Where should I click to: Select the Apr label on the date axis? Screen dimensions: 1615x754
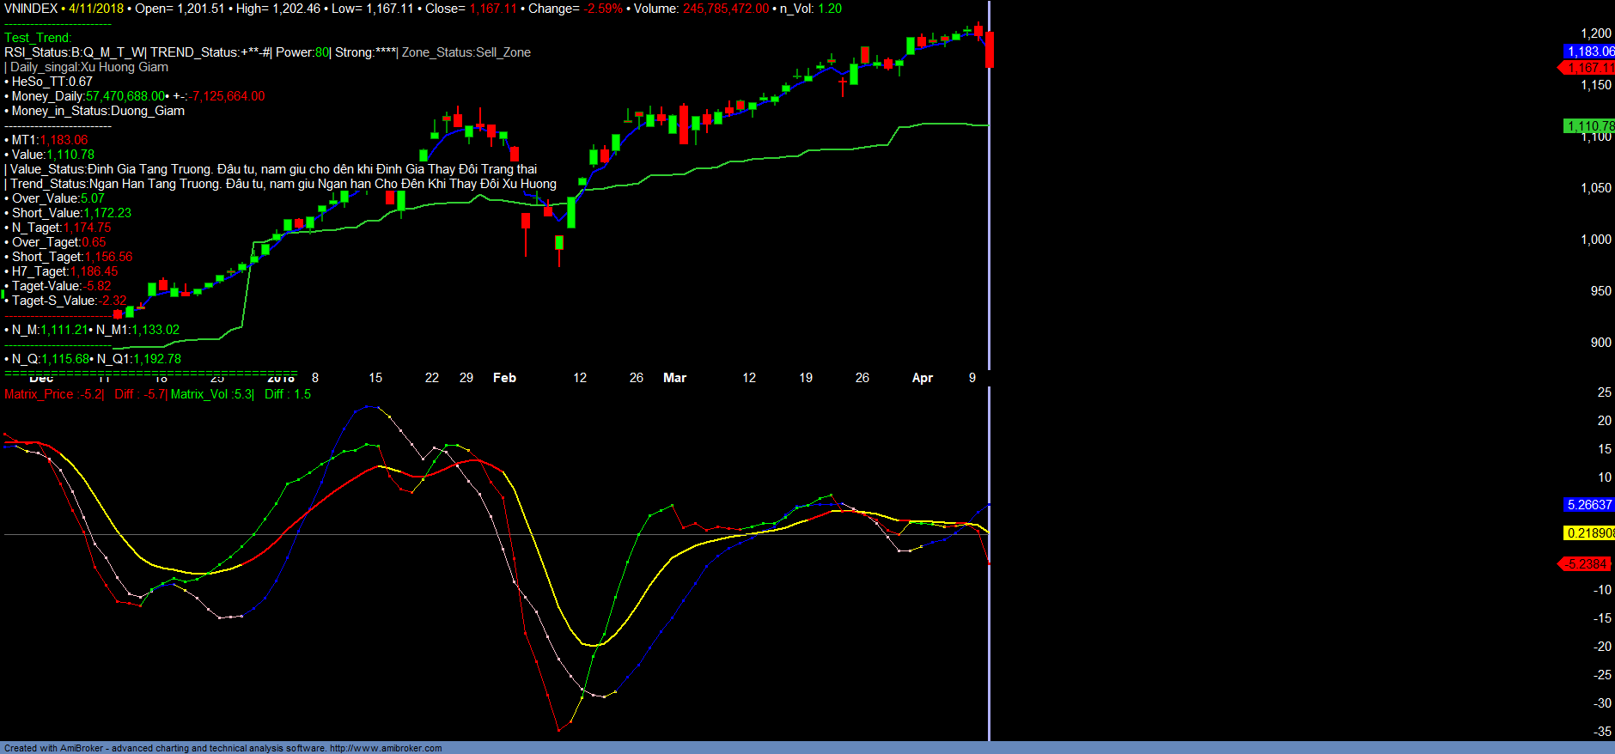coord(922,378)
